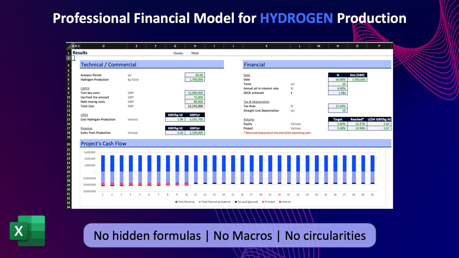The width and height of the screenshot is (459, 258).
Task: Select the column P header
Action: click(379, 46)
